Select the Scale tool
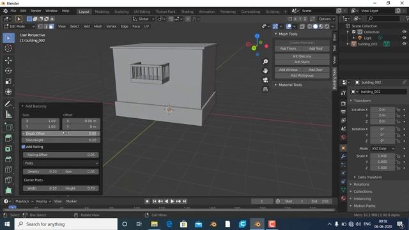Image resolution: width=409 pixels, height=230 pixels. click(8, 81)
